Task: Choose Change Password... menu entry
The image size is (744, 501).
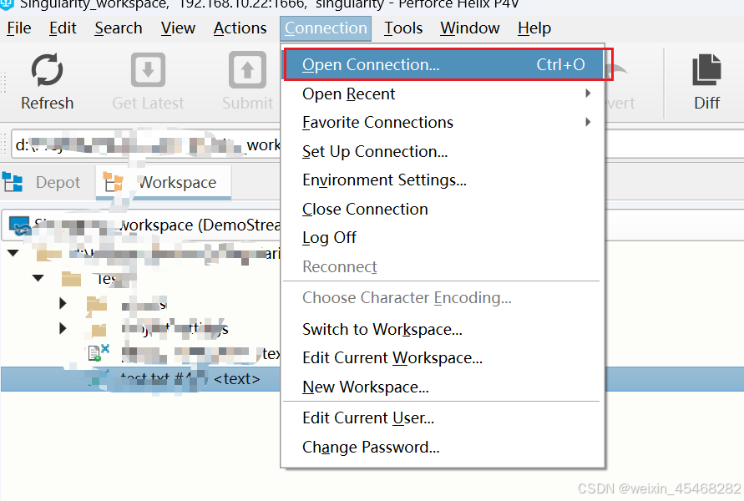Action: coord(443,448)
